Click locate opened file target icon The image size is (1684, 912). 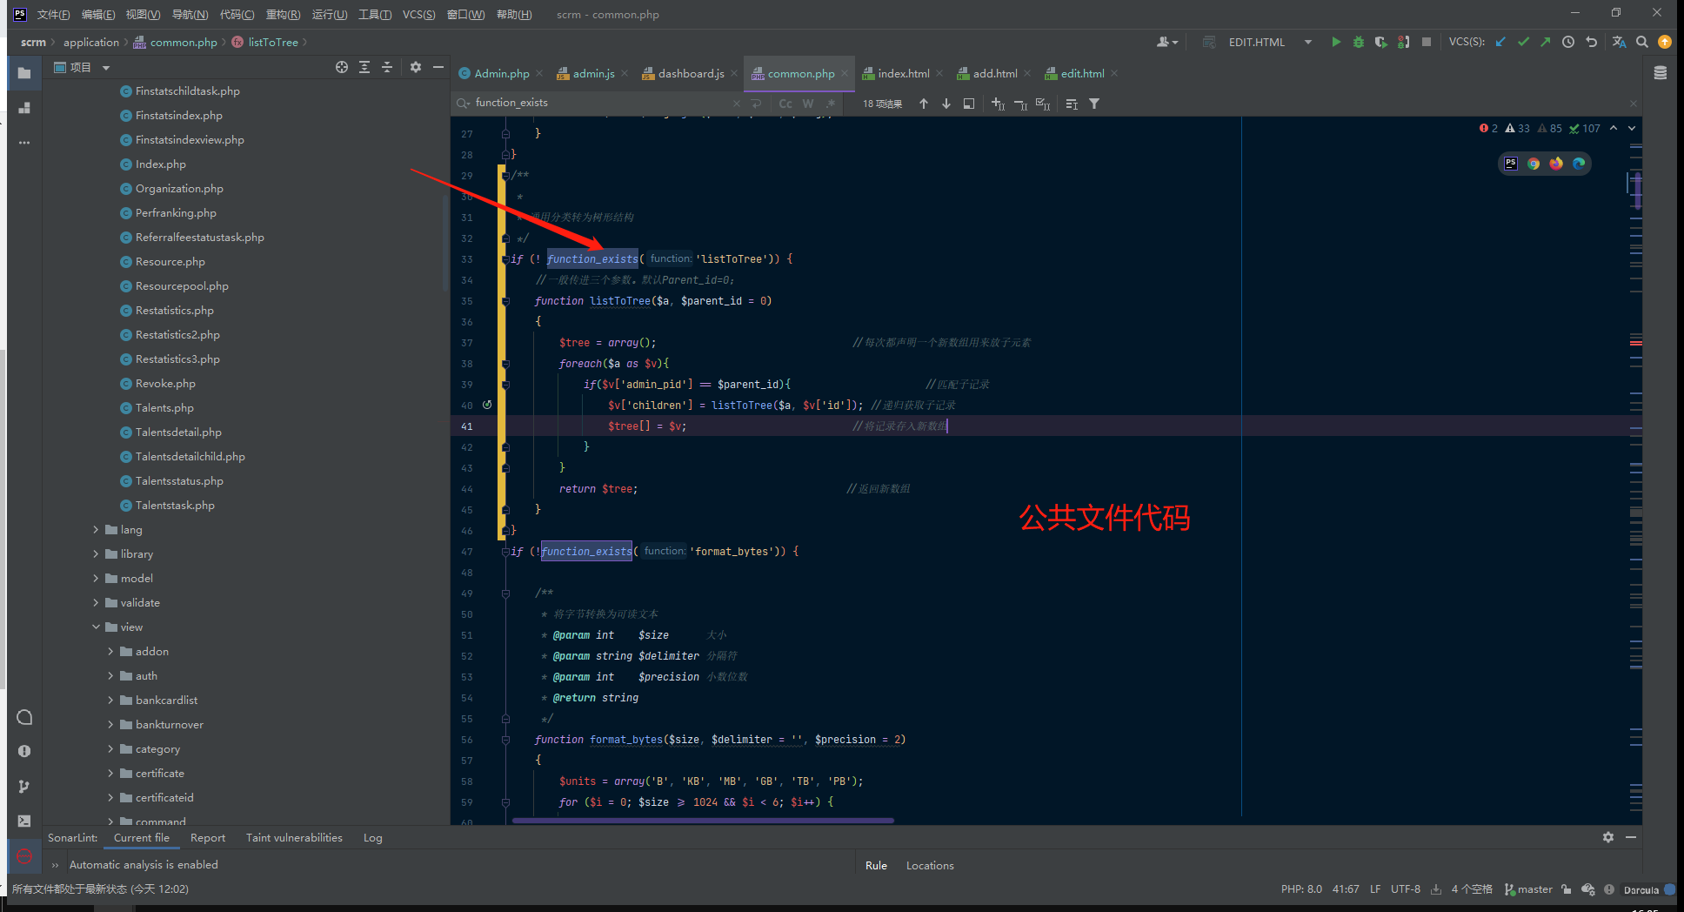[x=342, y=67]
